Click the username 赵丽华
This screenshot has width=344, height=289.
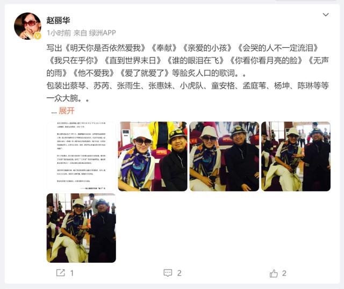point(58,20)
